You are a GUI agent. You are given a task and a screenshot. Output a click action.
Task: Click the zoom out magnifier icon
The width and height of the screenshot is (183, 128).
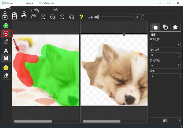click(53, 17)
